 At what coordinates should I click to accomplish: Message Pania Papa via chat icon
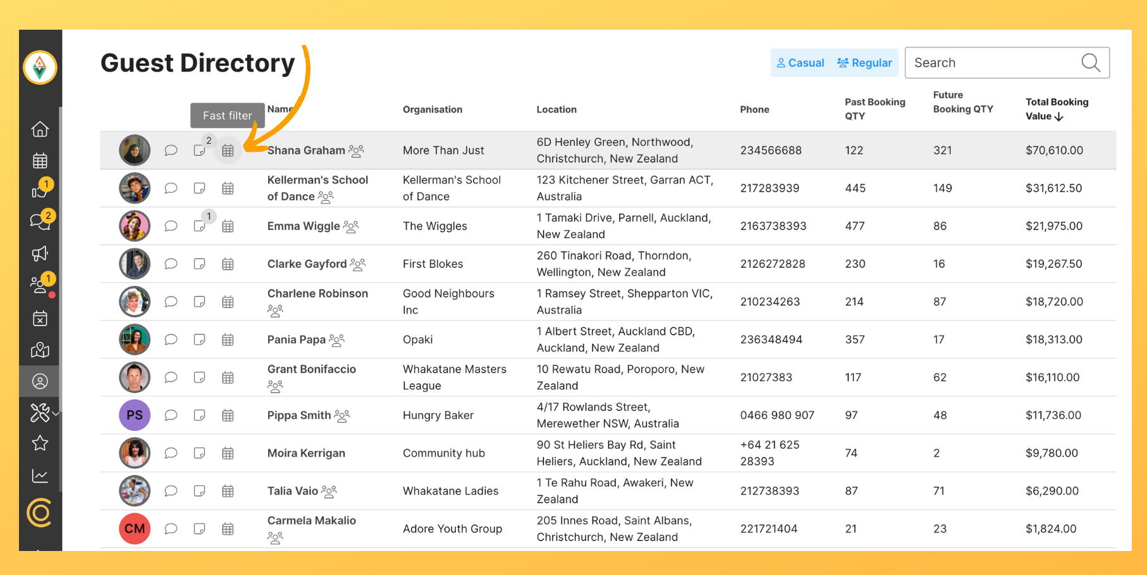tap(171, 340)
